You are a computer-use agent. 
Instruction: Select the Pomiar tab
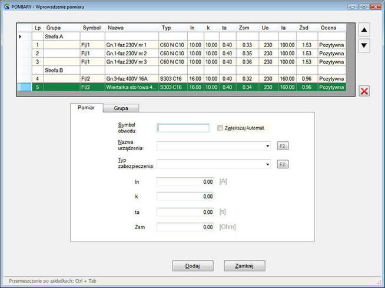click(87, 108)
